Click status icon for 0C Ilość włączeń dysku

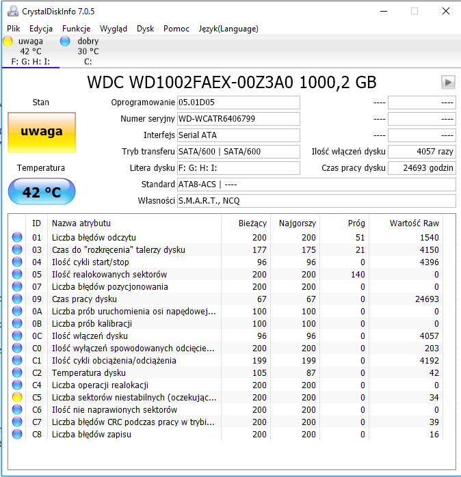click(x=17, y=336)
